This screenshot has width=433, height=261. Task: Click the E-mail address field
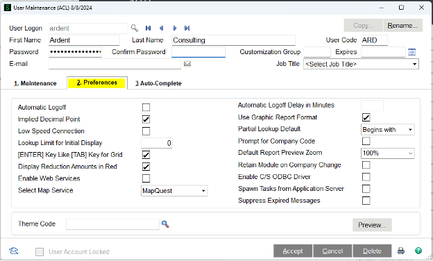[x=114, y=64]
